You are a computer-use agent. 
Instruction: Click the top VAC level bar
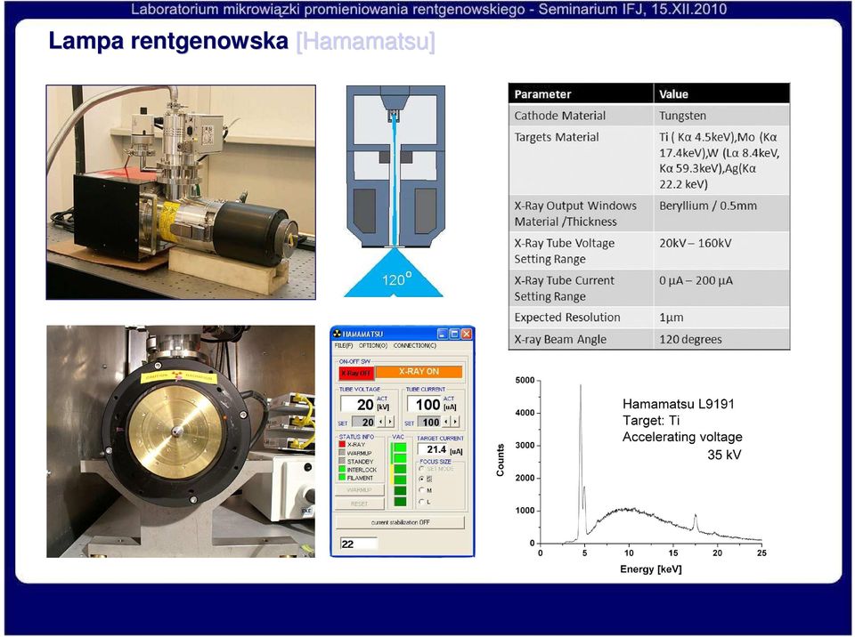click(x=400, y=448)
